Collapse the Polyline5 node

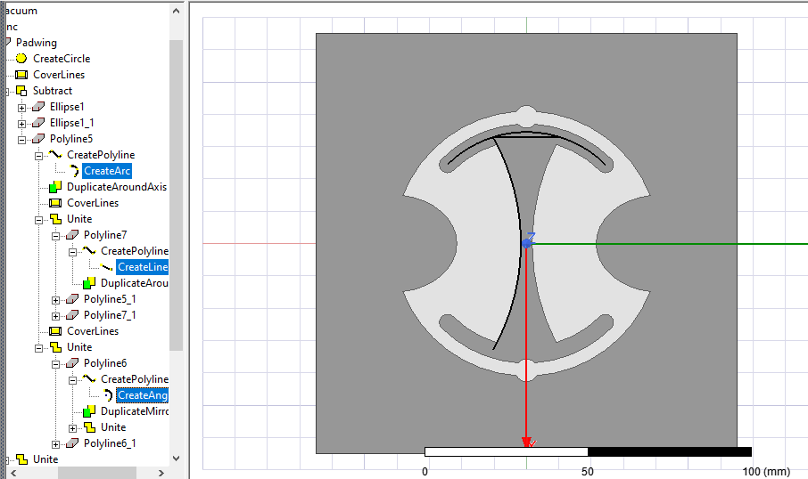click(21, 140)
